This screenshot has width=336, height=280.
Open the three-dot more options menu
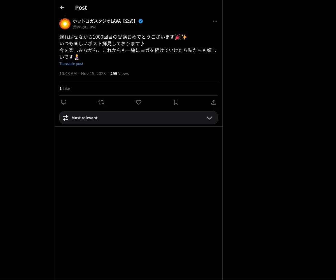pyautogui.click(x=215, y=21)
